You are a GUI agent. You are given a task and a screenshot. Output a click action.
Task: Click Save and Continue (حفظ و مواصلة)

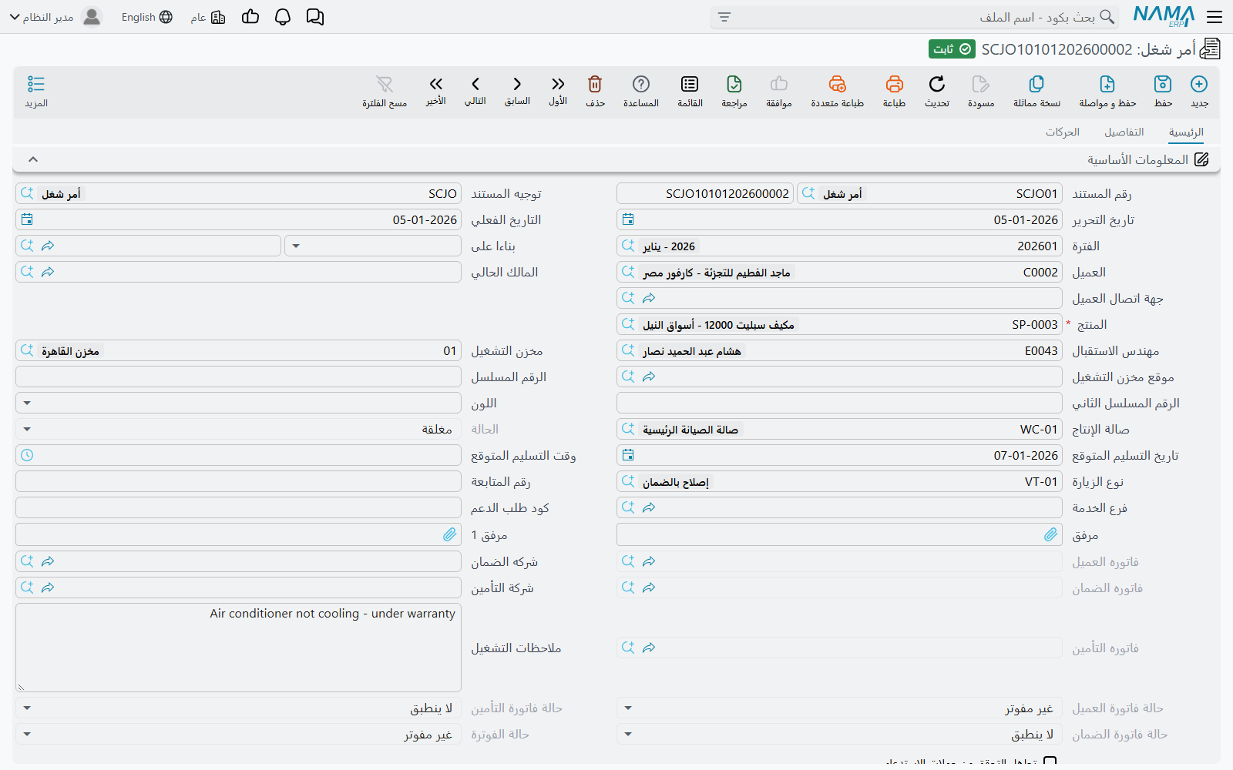1107,84
